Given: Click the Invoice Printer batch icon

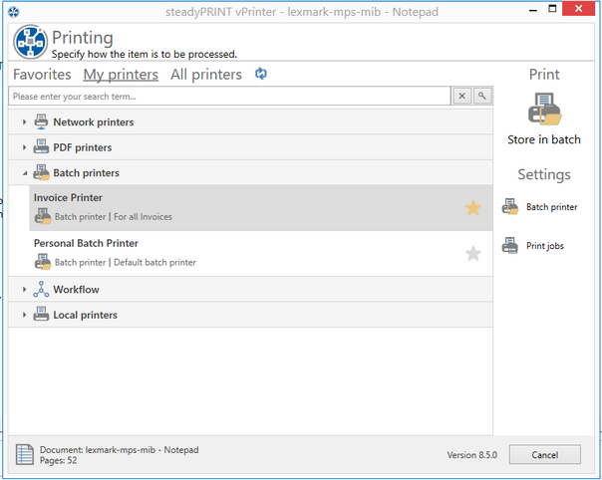Looking at the screenshot, I should point(43,216).
